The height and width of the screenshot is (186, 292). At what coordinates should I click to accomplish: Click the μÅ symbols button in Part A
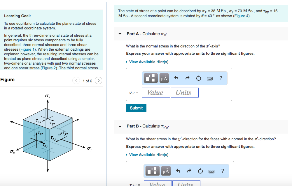click(x=165, y=78)
